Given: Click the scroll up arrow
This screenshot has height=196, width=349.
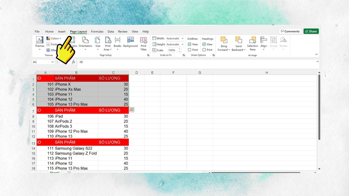Looking at the screenshot, I should point(319,72).
